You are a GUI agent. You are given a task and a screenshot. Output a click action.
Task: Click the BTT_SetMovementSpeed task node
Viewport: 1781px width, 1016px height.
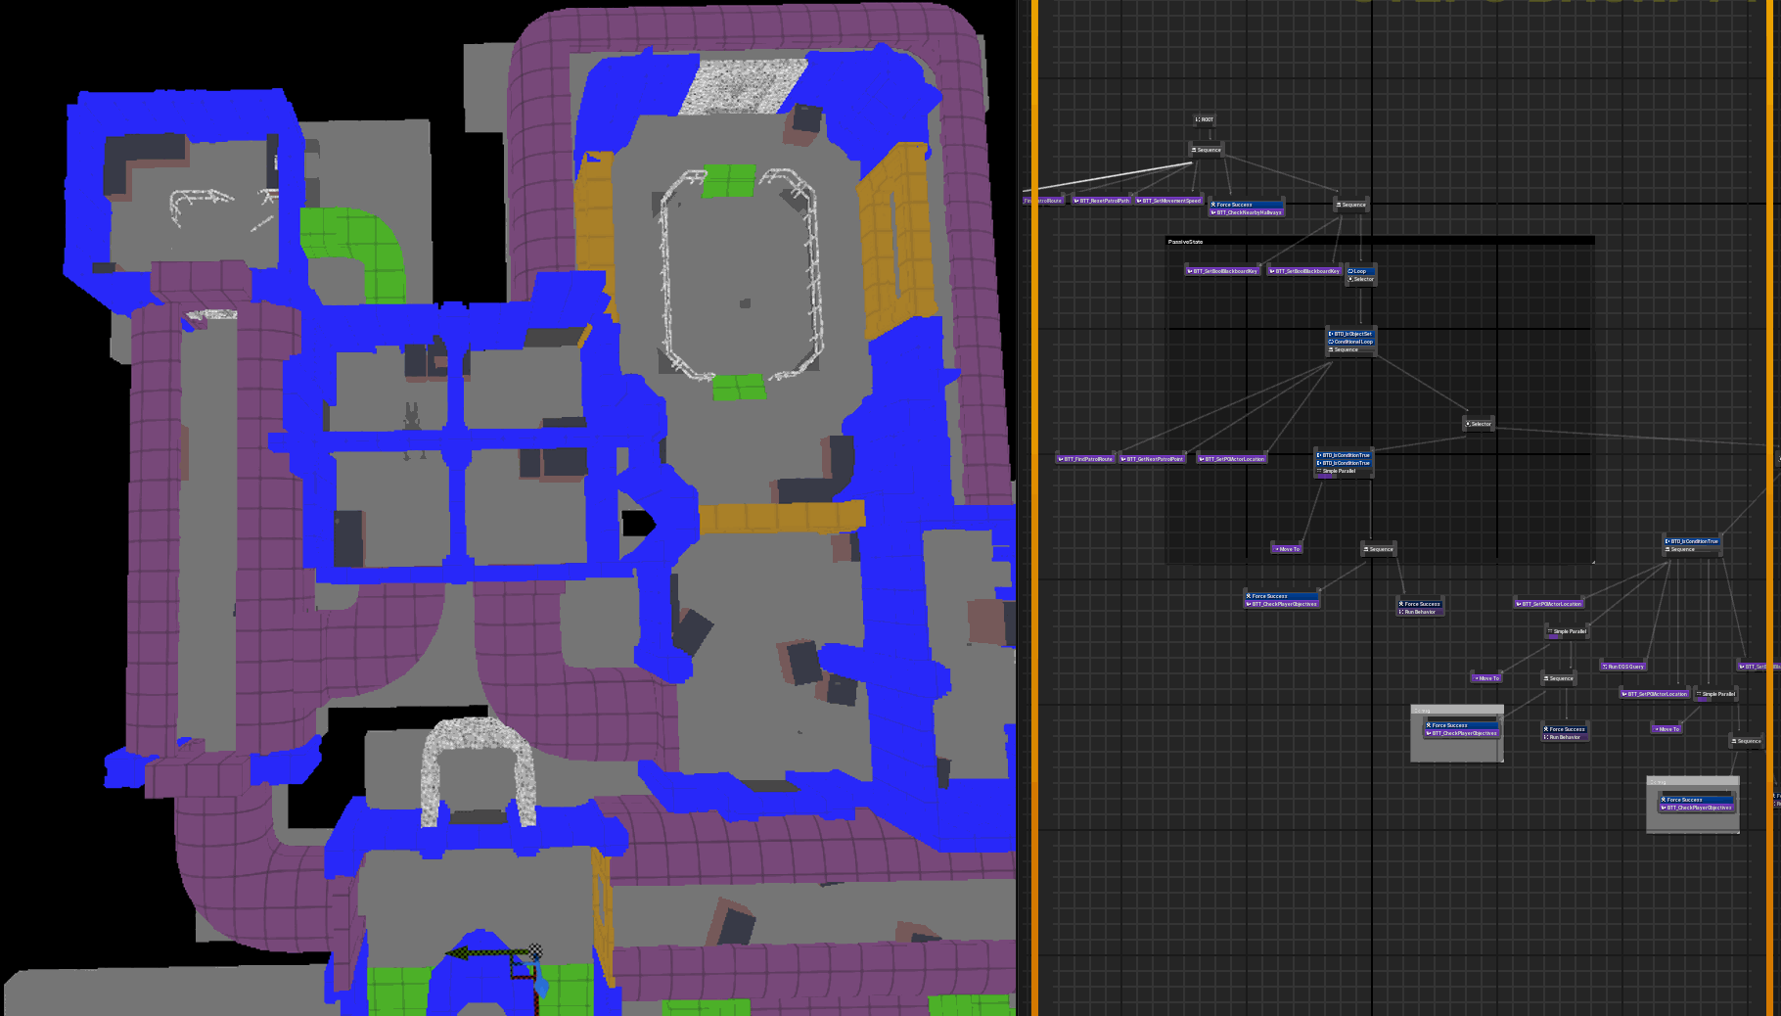(x=1168, y=201)
